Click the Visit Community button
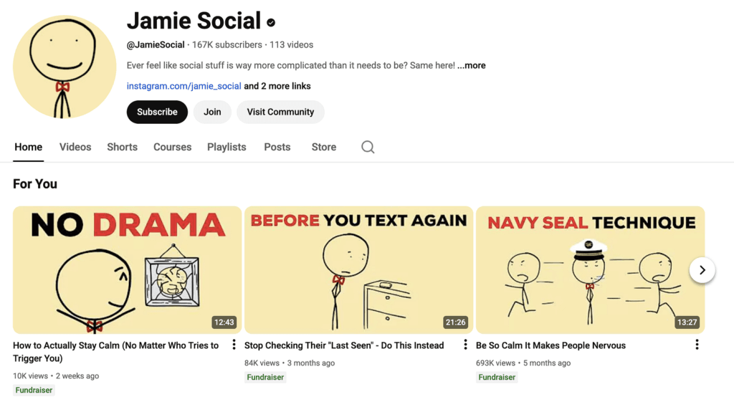 (280, 112)
